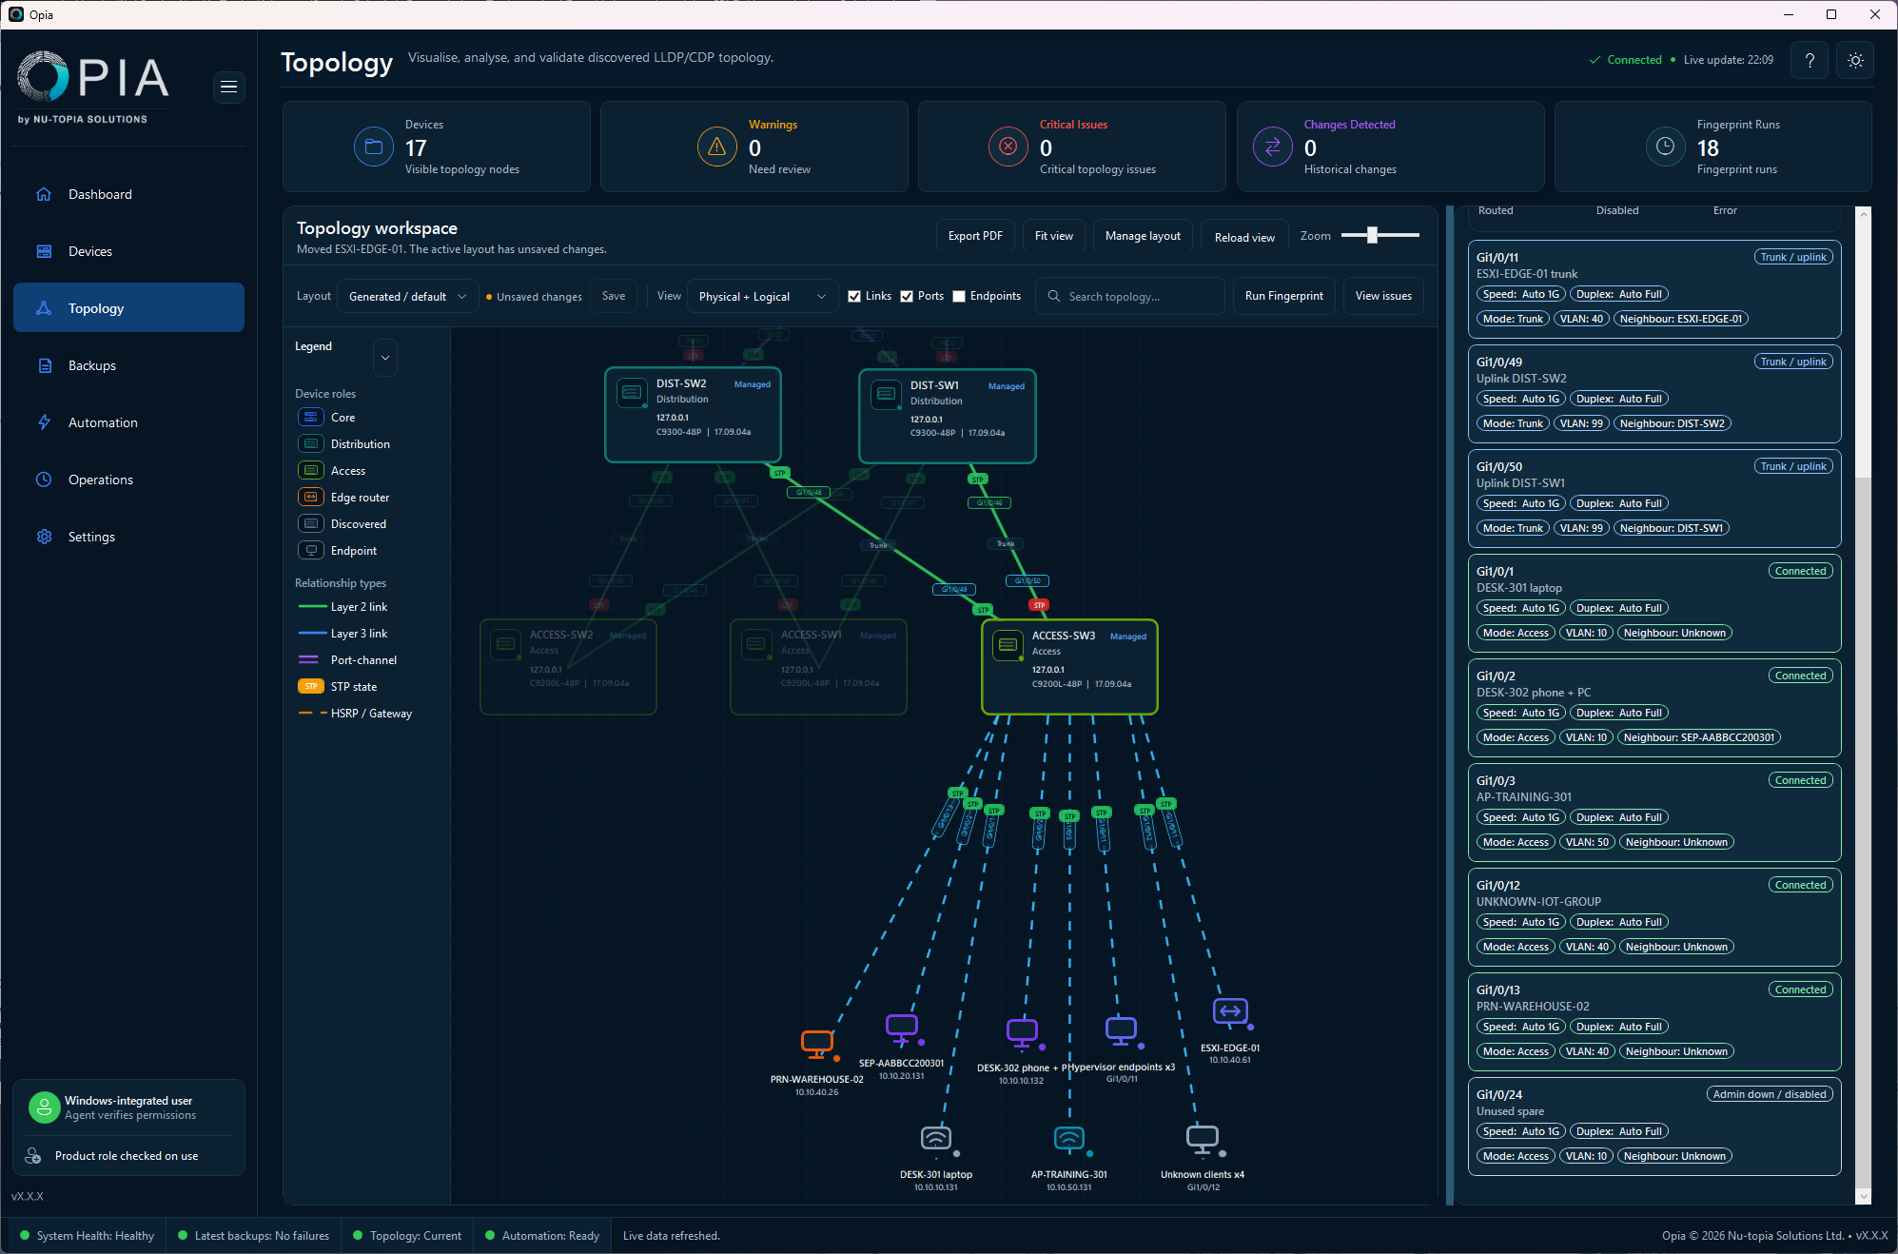Open Operations from the sidebar
The width and height of the screenshot is (1898, 1254).
(128, 480)
